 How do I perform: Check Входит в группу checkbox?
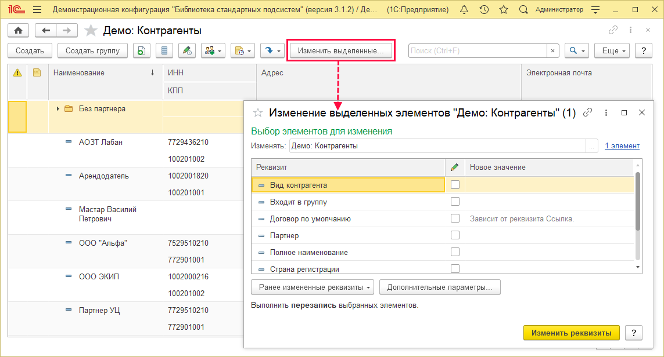[455, 202]
